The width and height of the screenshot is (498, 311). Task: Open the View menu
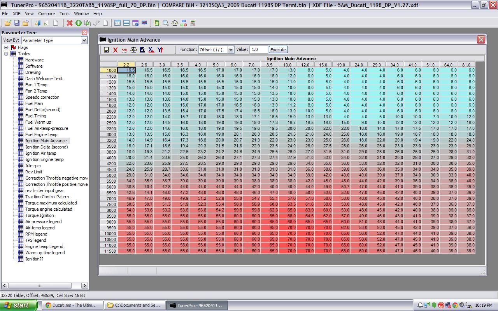[x=29, y=14]
